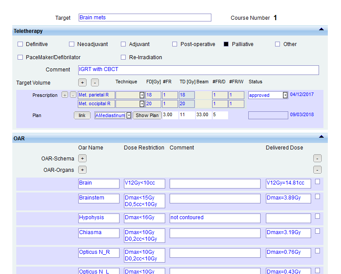
Task: Tick the checkbox in the Hypohysis row
Action: (x=318, y=216)
